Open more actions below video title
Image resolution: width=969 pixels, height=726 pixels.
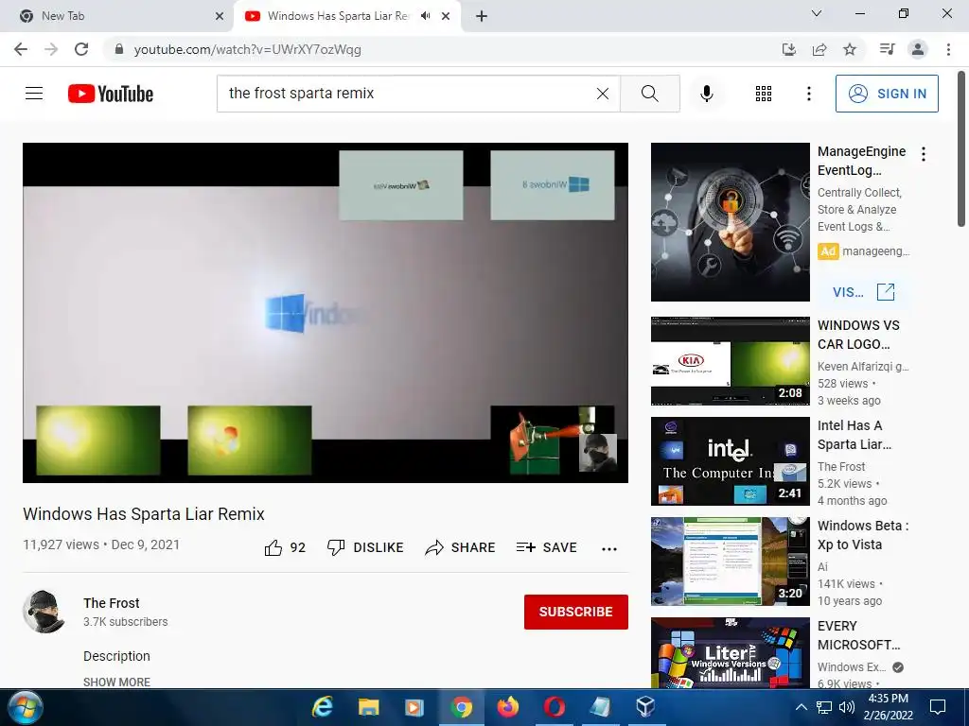(609, 549)
